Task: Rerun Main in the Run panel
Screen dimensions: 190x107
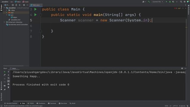Action: click(5, 72)
